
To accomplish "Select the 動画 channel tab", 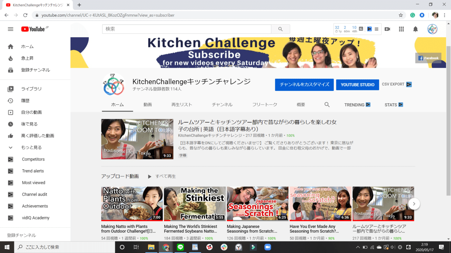I will tap(148, 105).
